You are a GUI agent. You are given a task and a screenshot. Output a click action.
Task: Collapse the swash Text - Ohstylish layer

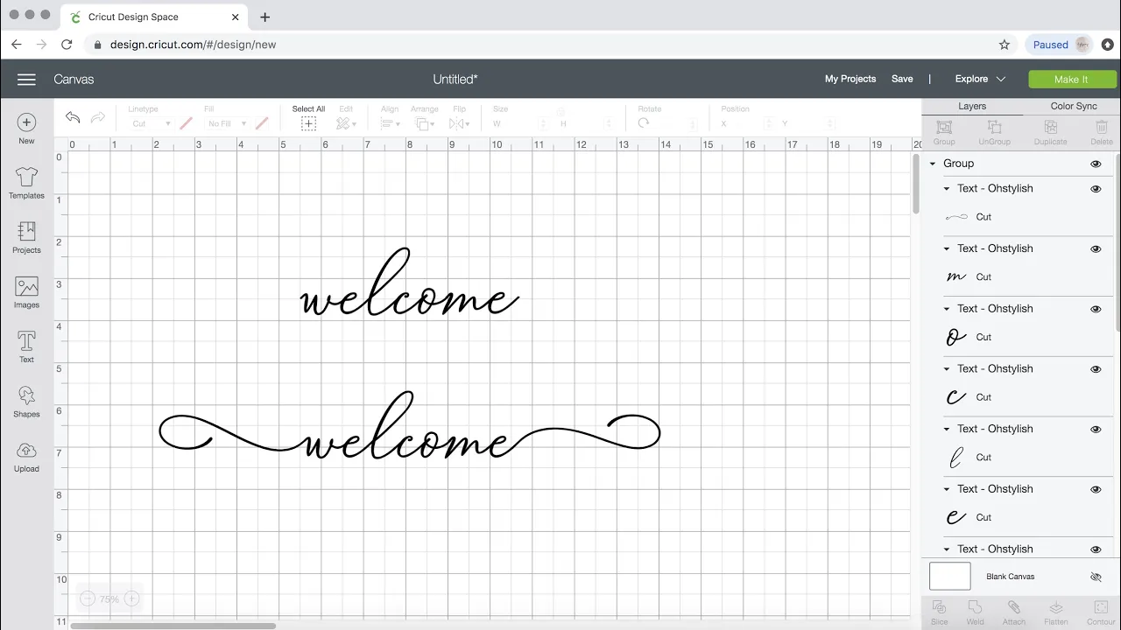947,189
